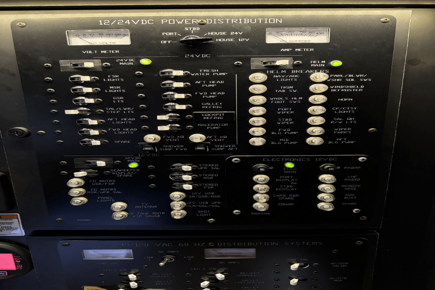Screen dimensions: 435x290
Task: Toggle the AFT HEAD LIGHTS breaker
Action: click(87, 122)
